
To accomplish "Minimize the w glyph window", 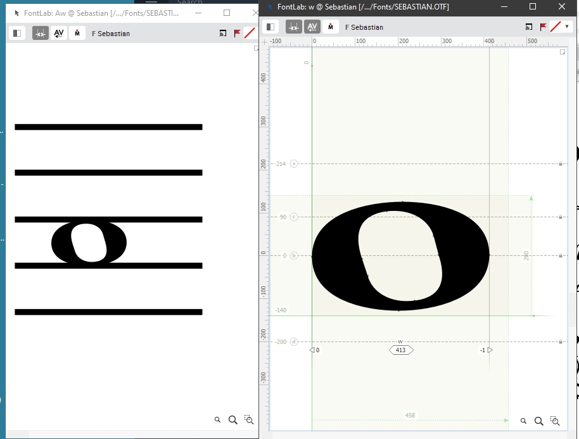I will (x=504, y=6).
